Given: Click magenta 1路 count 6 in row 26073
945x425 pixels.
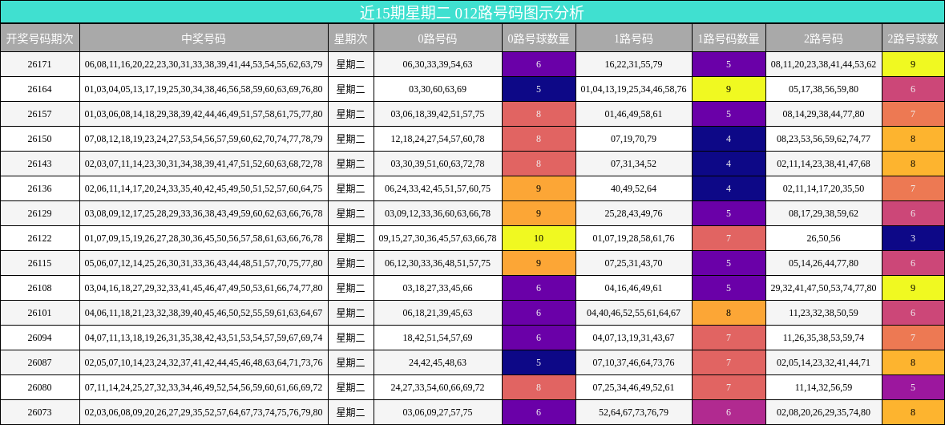Looking at the screenshot, I should 729,412.
